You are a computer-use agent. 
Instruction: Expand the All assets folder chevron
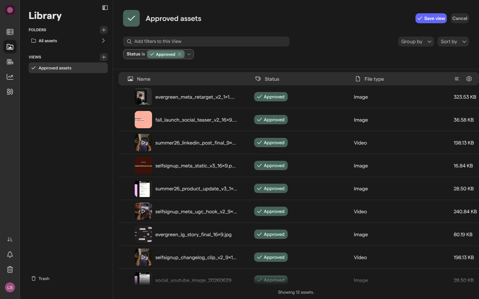103,41
